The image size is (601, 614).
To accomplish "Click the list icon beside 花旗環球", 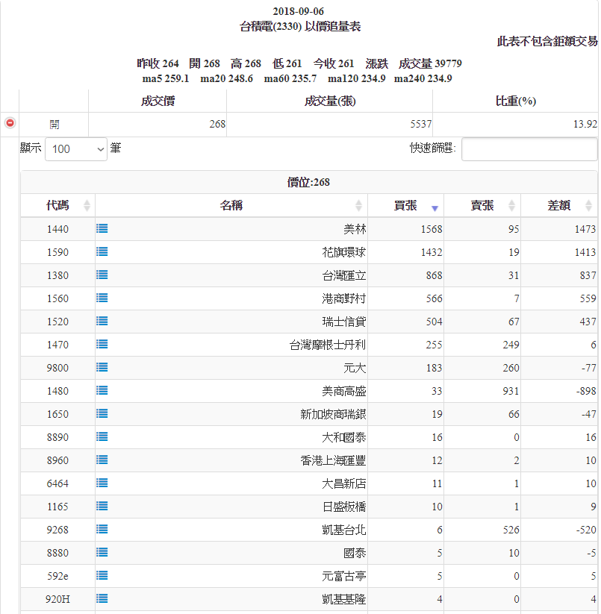I will (x=102, y=252).
